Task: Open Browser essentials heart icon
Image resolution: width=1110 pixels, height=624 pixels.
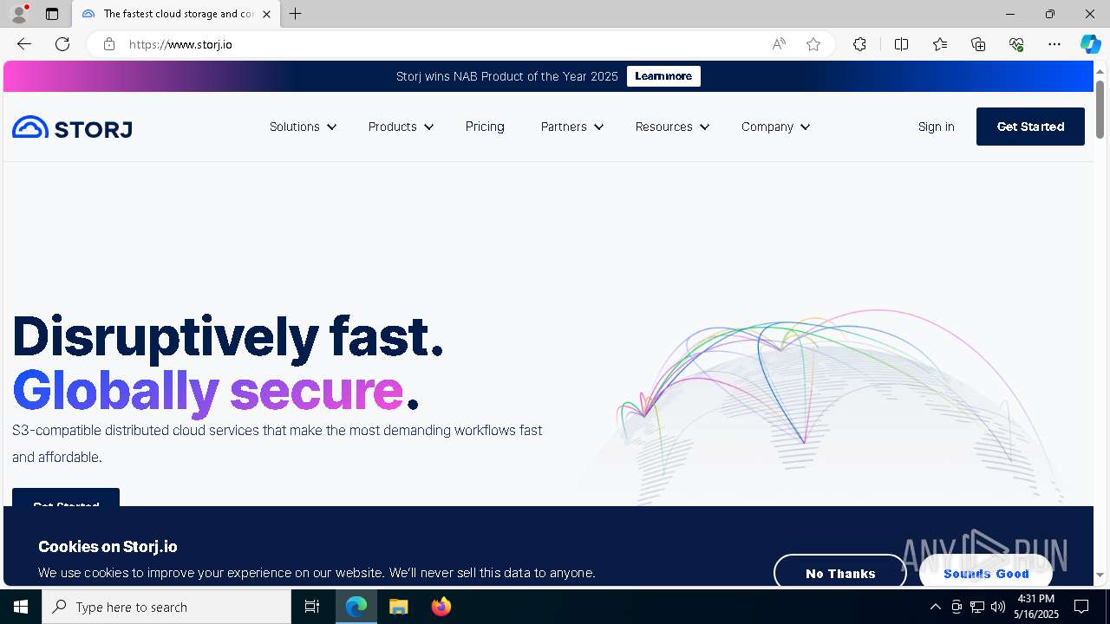Action: point(1016,44)
